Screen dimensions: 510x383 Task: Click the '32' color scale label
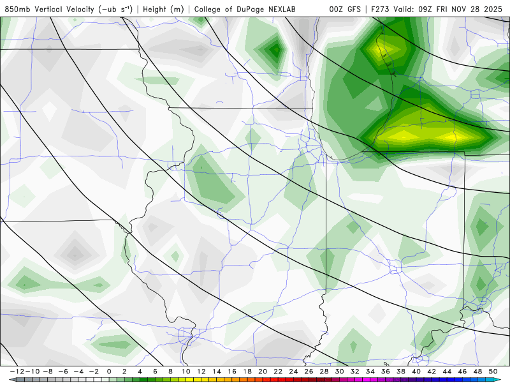tap(355, 372)
